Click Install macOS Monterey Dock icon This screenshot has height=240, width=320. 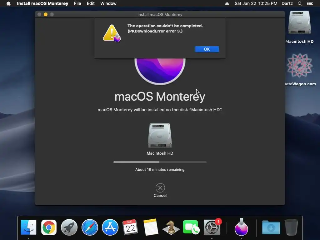tap(241, 227)
